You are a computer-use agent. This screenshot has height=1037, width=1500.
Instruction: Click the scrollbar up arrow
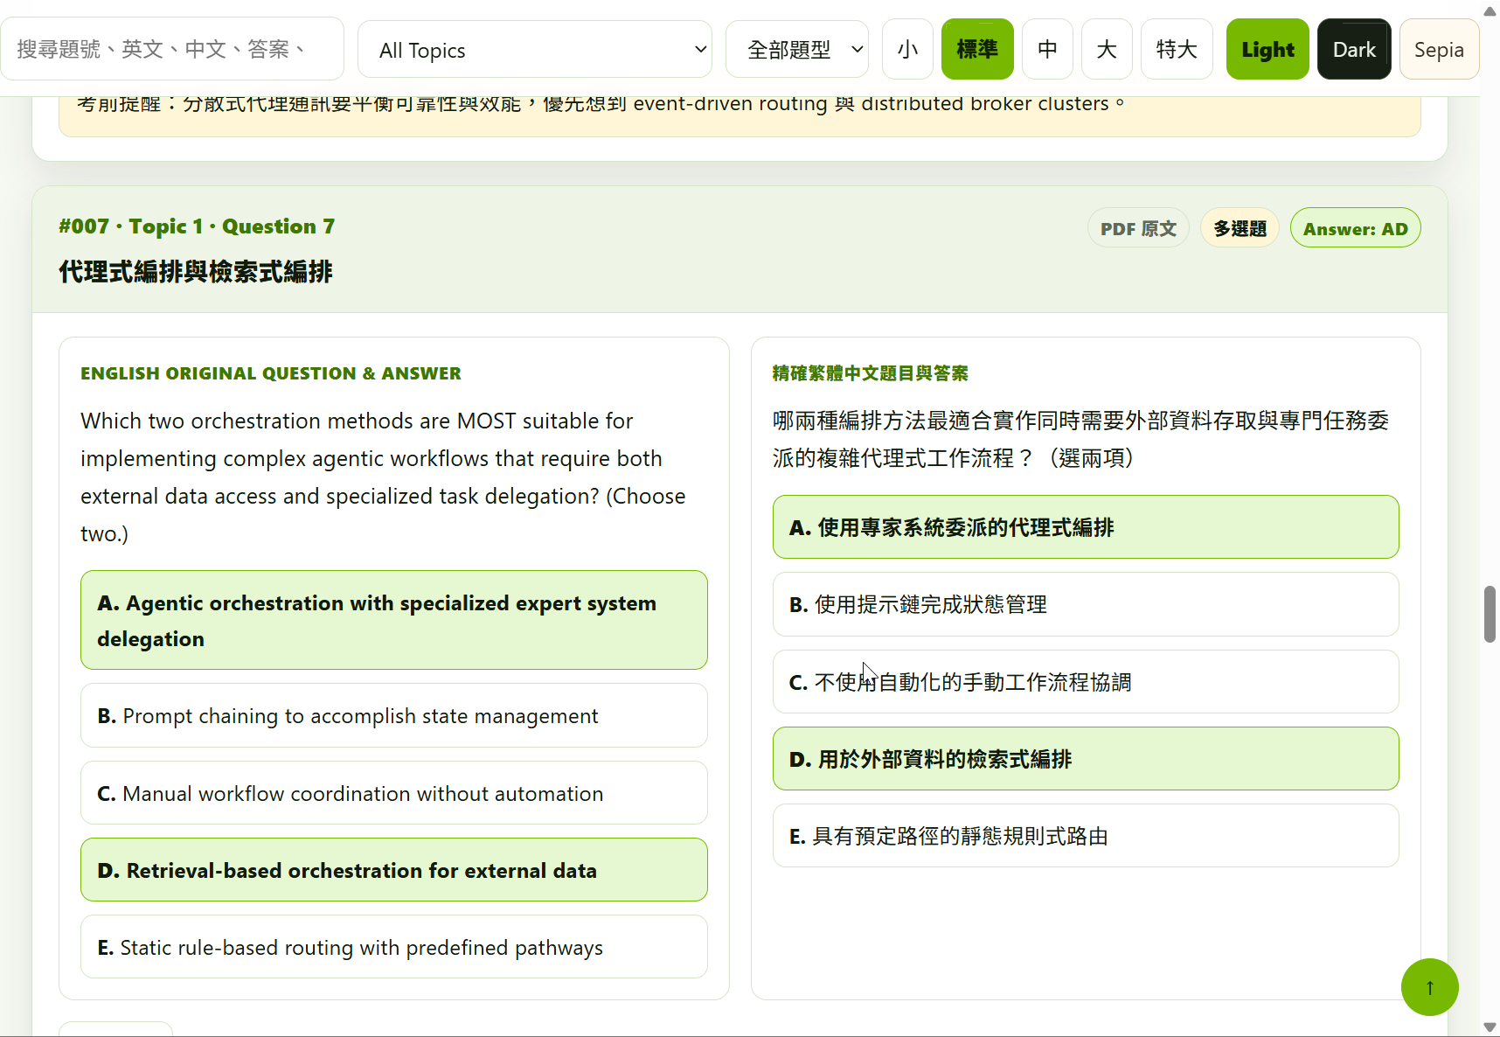(x=1490, y=10)
